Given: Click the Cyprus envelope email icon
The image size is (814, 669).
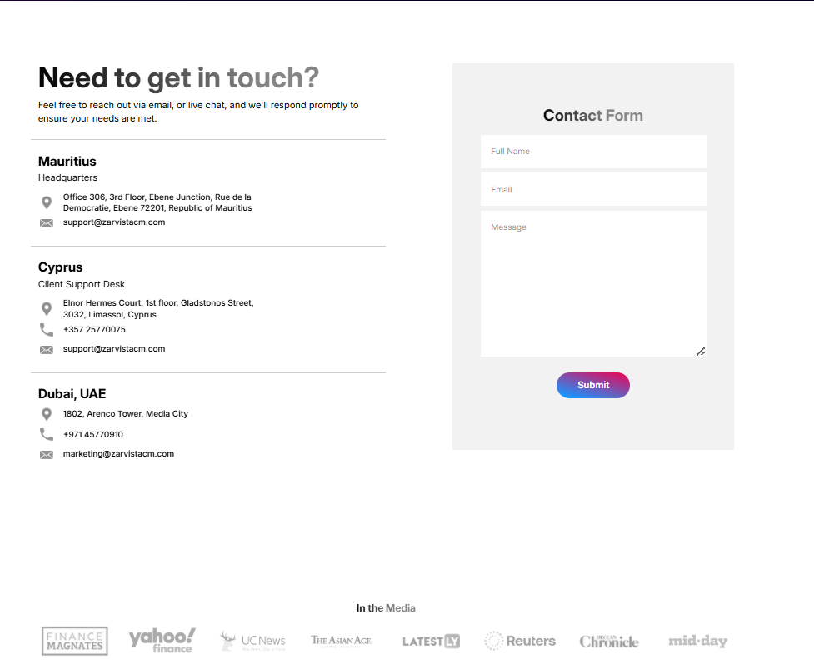Looking at the screenshot, I should [46, 350].
